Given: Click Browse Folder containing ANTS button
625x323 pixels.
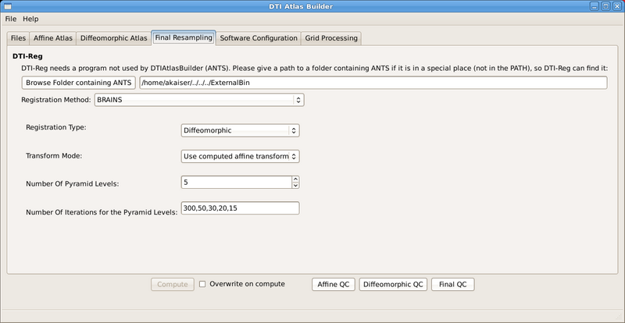Looking at the screenshot, I should coord(79,83).
